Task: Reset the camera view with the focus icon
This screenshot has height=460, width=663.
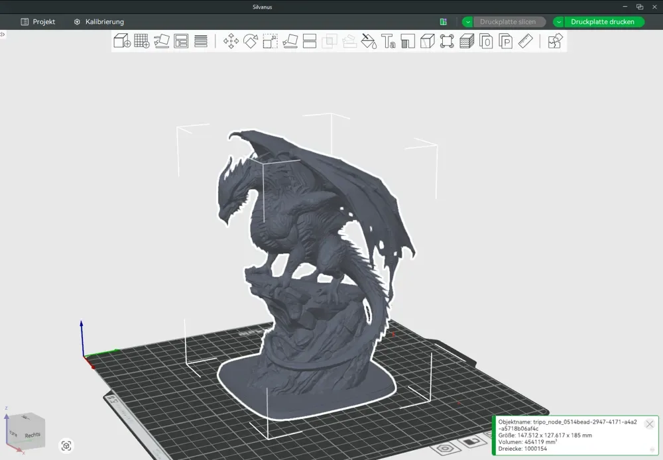Action: [66, 445]
